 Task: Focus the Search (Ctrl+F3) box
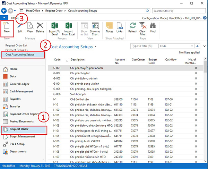[x=179, y=11]
